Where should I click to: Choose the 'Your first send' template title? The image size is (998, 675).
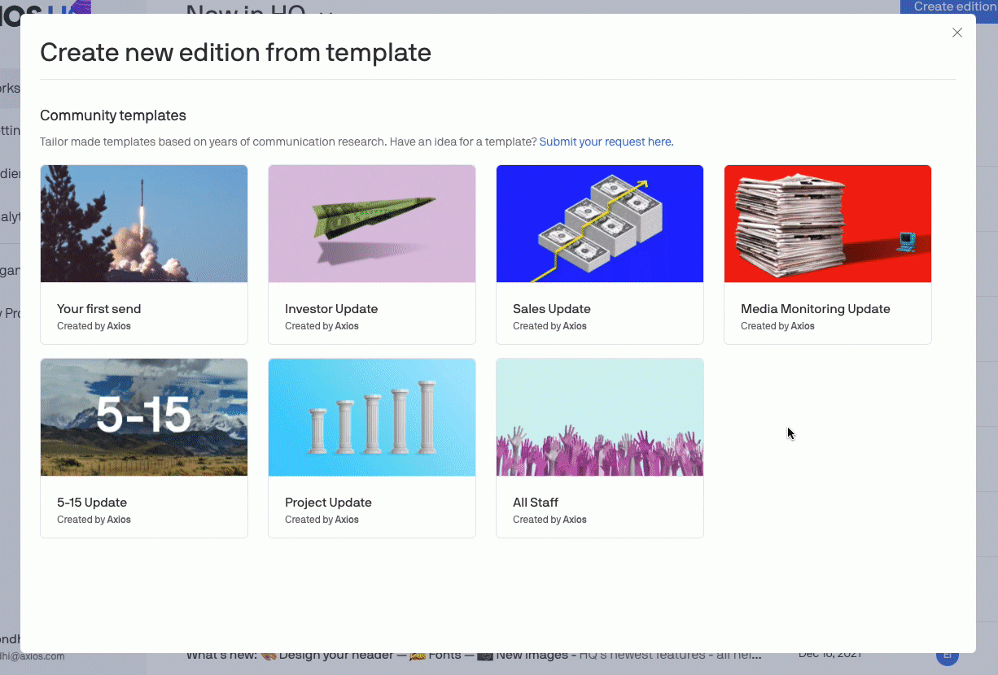tap(99, 309)
